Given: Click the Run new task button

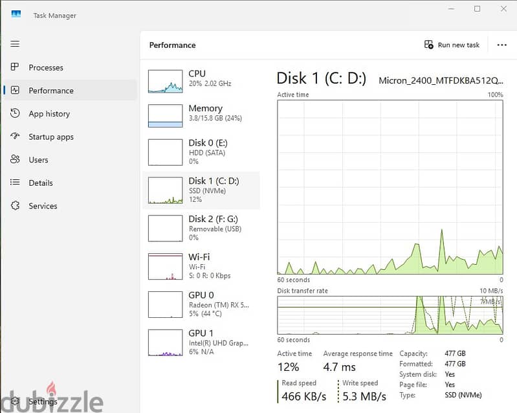Looking at the screenshot, I should coord(452,45).
